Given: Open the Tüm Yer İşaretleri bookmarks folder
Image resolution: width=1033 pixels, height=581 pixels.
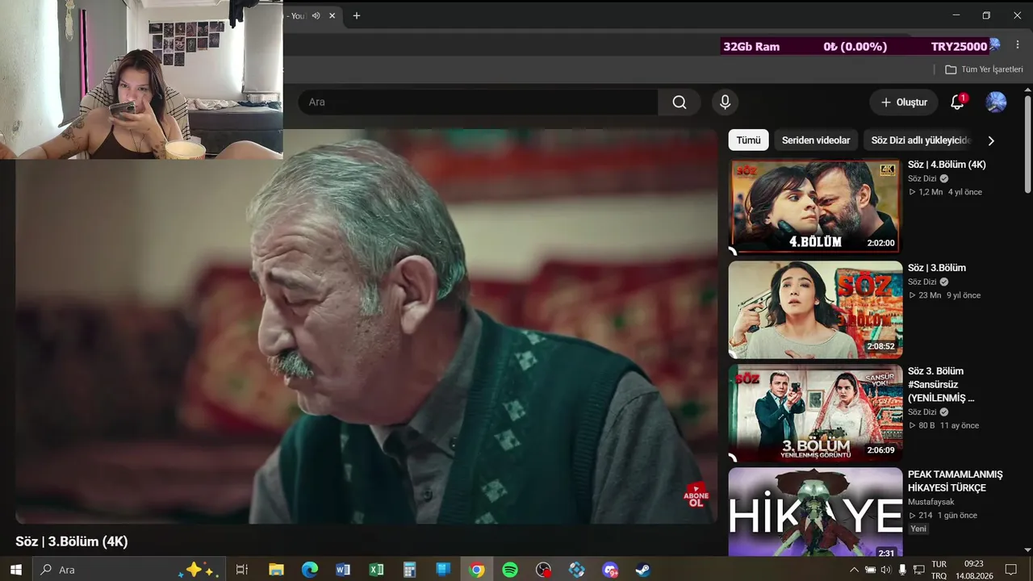Looking at the screenshot, I should click(x=984, y=69).
